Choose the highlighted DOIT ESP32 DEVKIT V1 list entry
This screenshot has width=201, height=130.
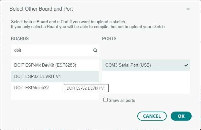coord(38,76)
